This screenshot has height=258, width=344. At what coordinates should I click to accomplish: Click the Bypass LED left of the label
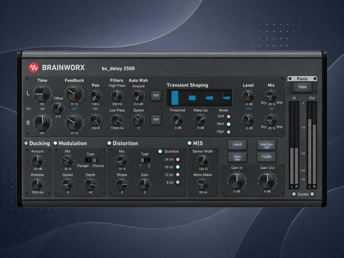tap(294, 194)
